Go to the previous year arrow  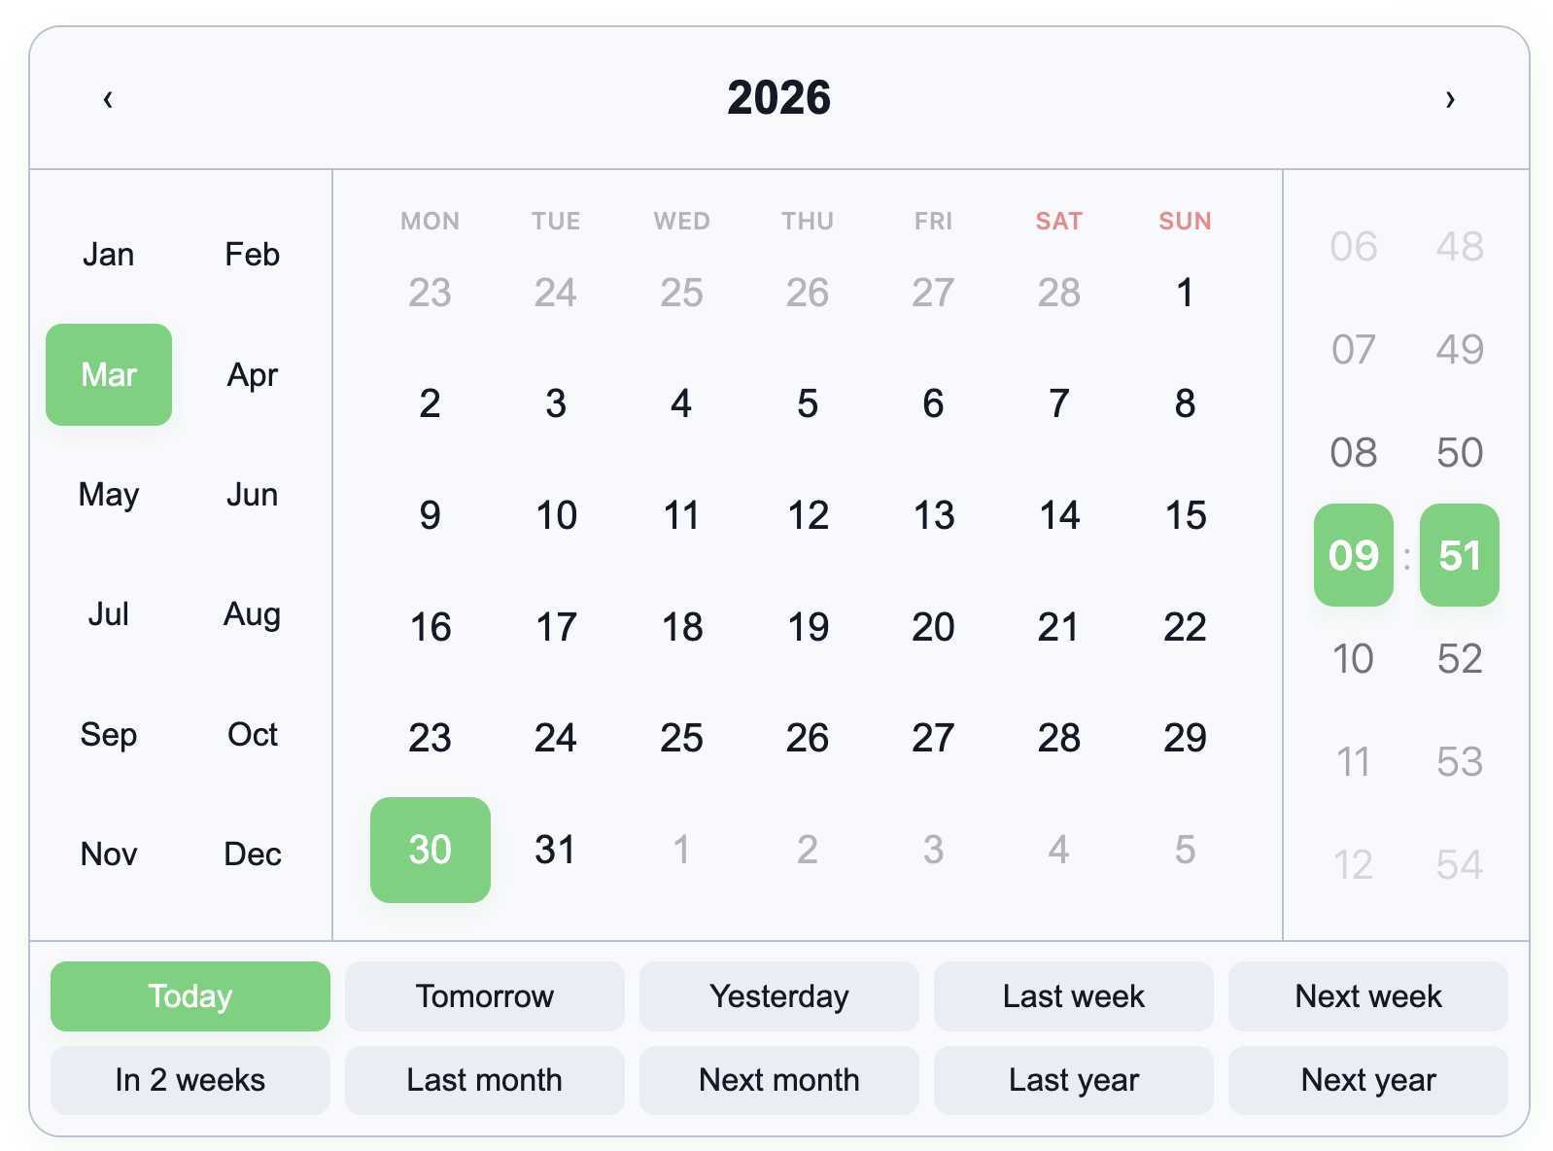[x=108, y=99]
